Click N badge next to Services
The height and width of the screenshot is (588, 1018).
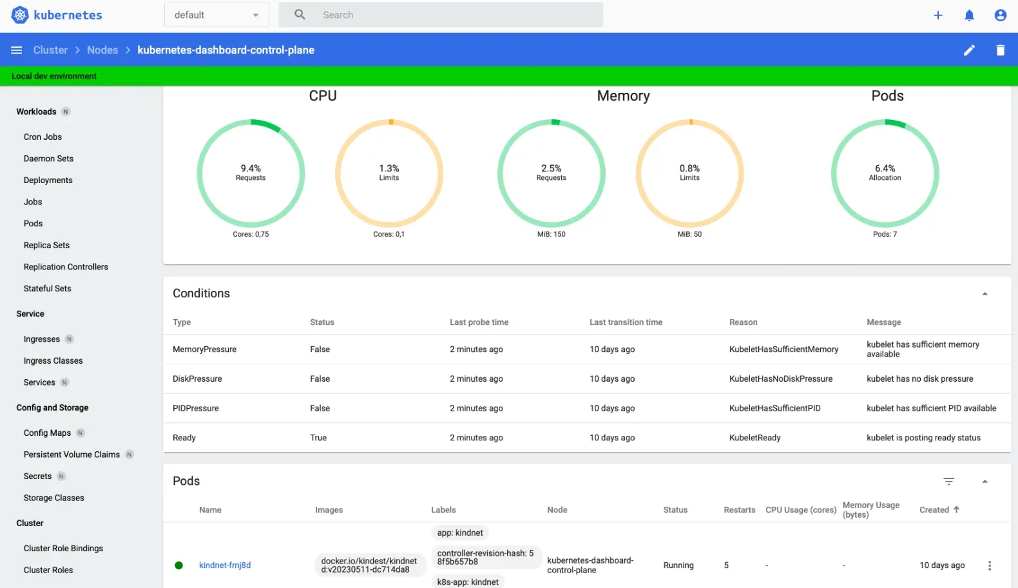point(64,382)
